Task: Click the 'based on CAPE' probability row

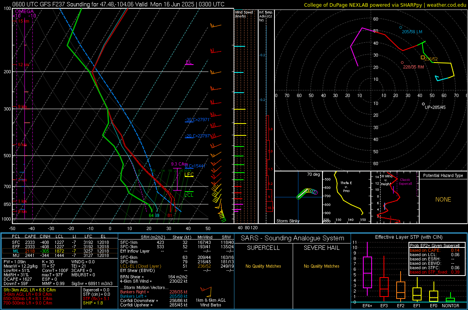Action: coord(435,250)
